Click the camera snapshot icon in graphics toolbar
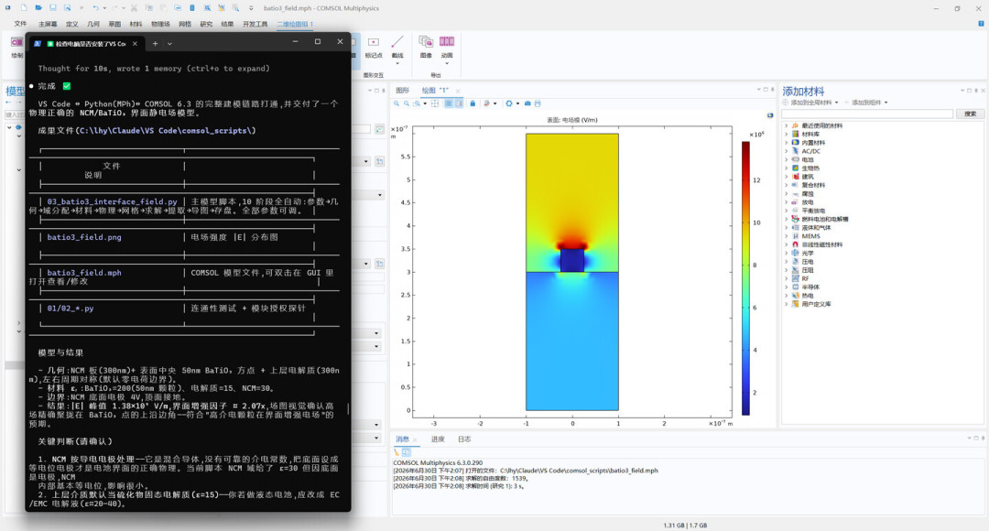 pyautogui.click(x=528, y=103)
